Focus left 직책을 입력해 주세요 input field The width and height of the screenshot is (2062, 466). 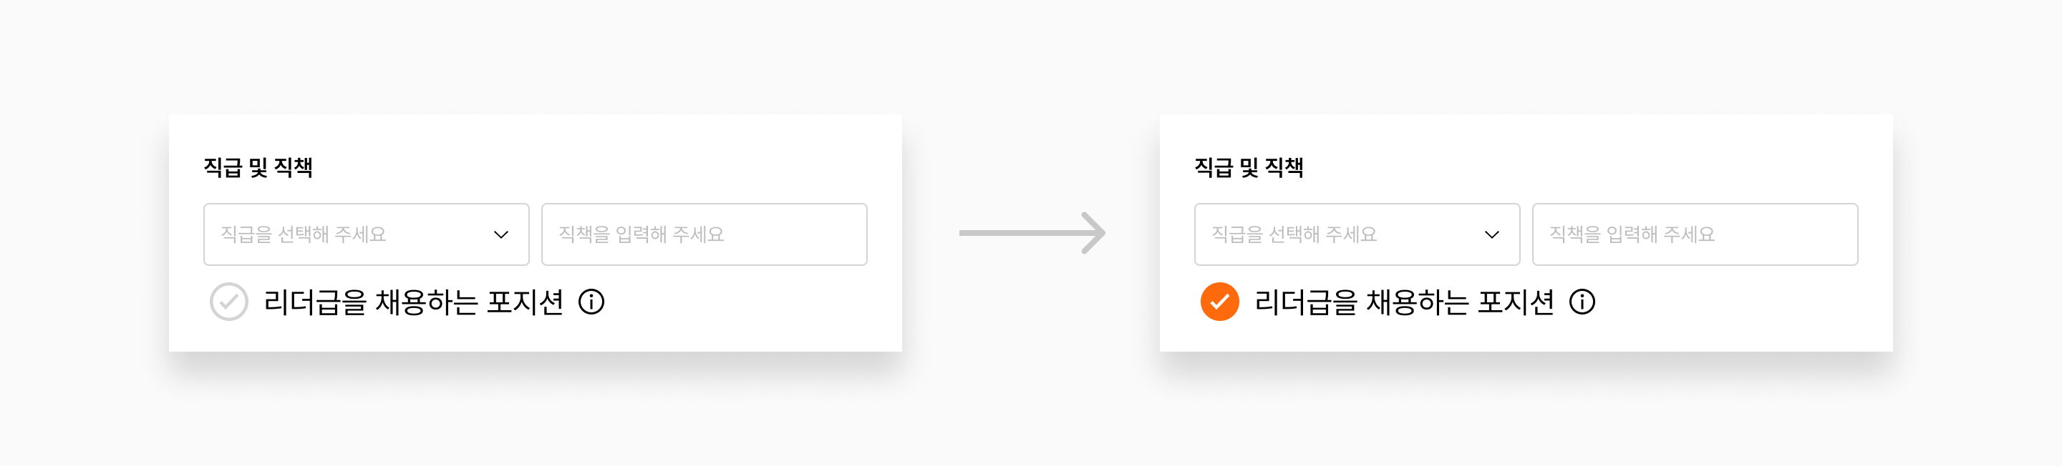[705, 234]
